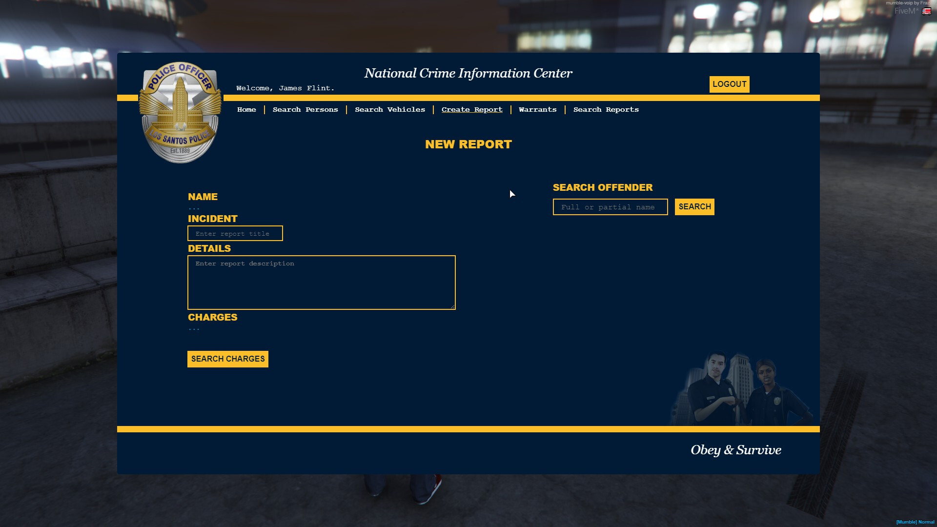
Task: Click the flag icon beside FiveM
Action: 926,11
